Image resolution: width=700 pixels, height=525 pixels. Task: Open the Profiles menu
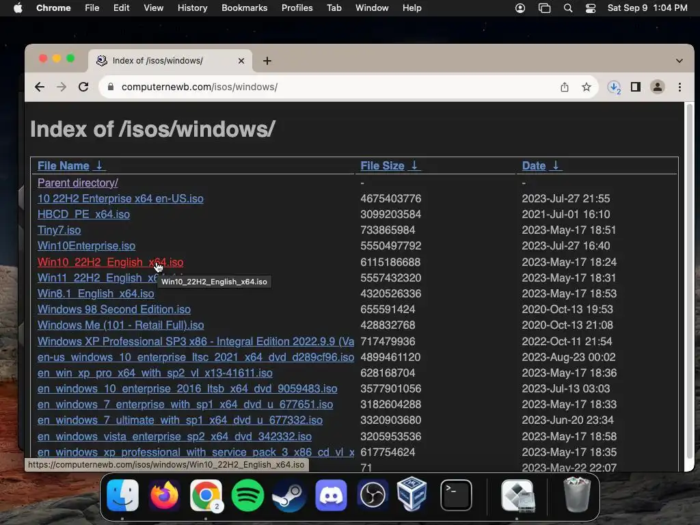tap(297, 8)
